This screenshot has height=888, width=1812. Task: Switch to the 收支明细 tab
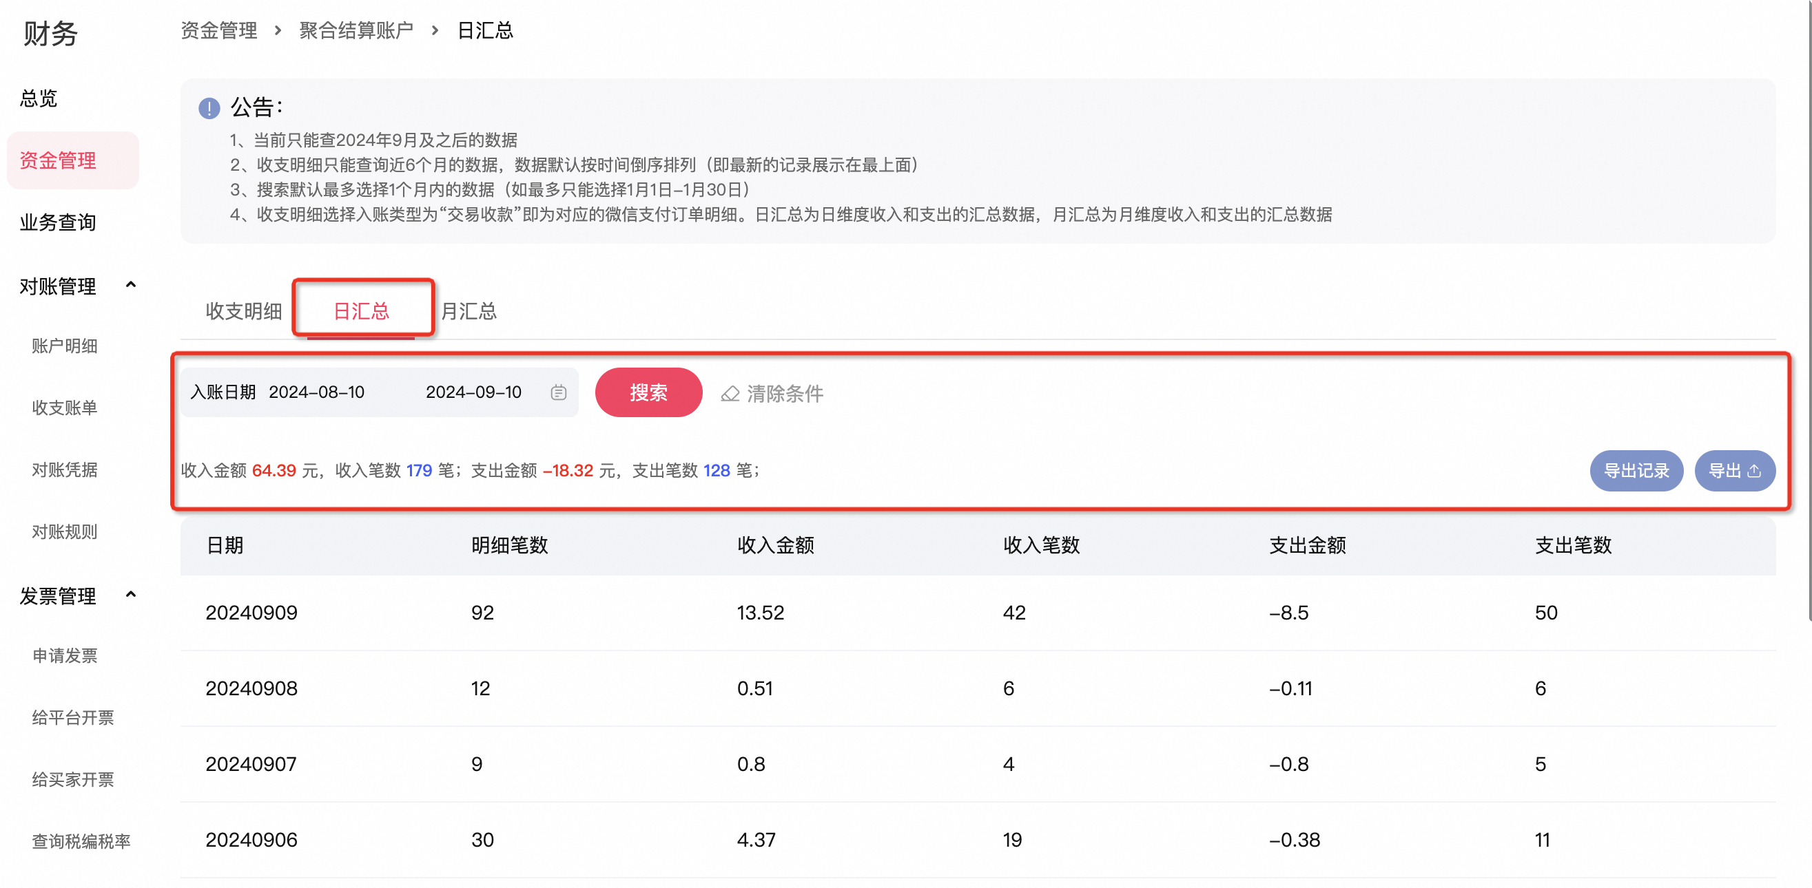click(243, 311)
